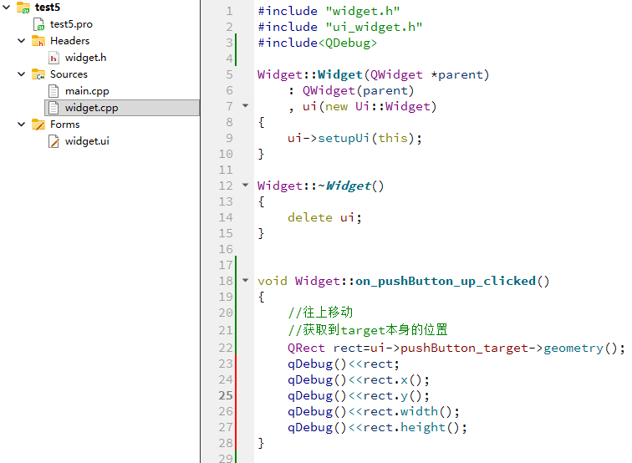Click "ui_widget.h" include string on line 2
Viewport: 632px width, 463px height.
(x=374, y=27)
